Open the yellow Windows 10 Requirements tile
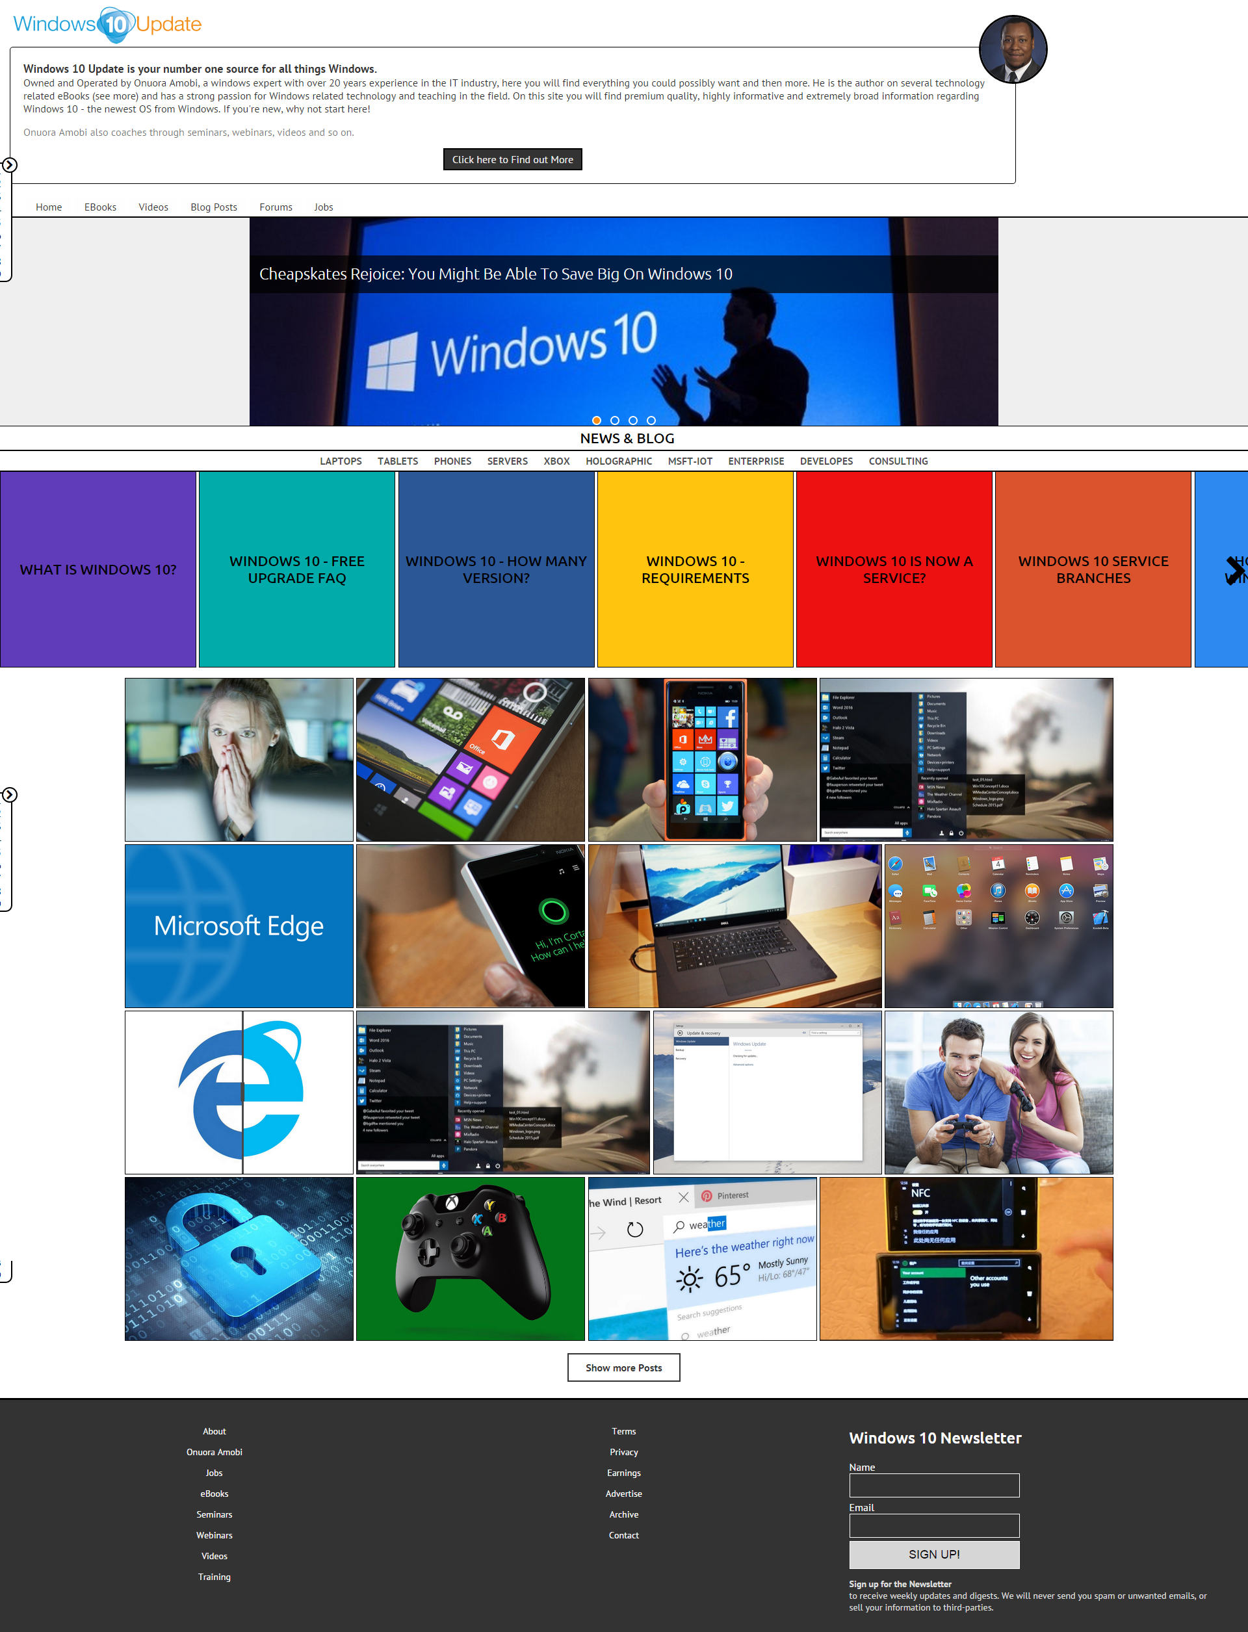1248x1632 pixels. pos(695,570)
